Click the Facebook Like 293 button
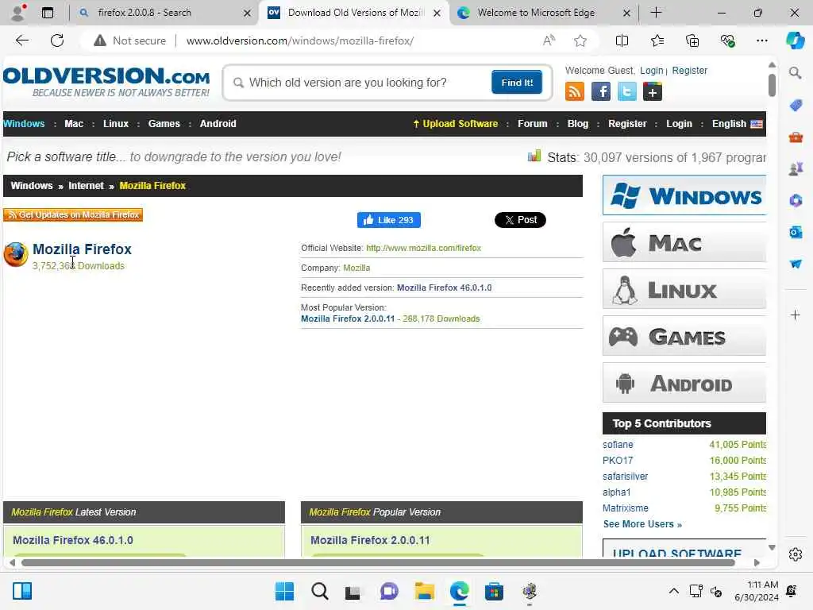The width and height of the screenshot is (813, 610). pyautogui.click(x=389, y=220)
